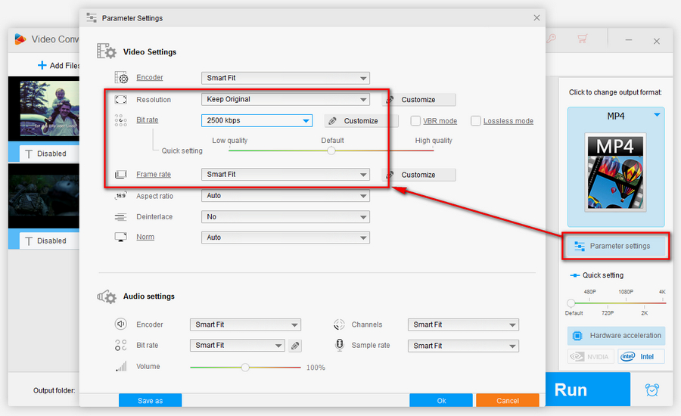The image size is (681, 416).
Task: Select the NVIDIA acceleration icon
Action: click(x=591, y=356)
